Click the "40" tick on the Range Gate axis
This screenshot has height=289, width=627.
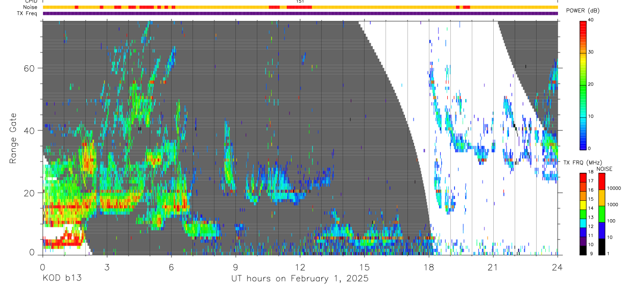(29, 130)
